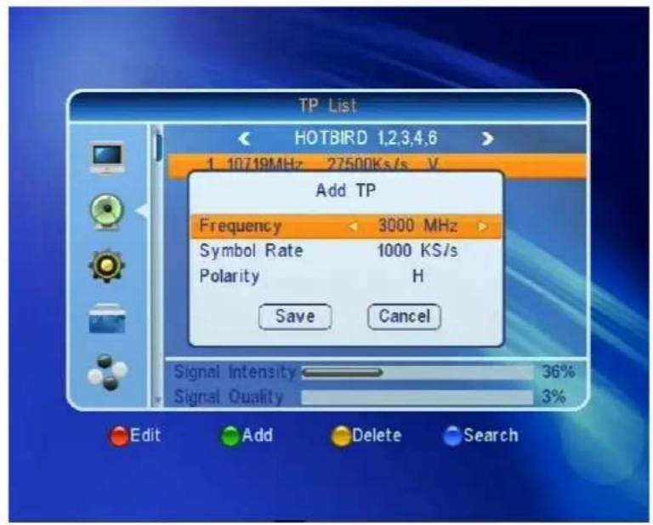
Task: Select the Polarity H row
Action: tap(346, 276)
